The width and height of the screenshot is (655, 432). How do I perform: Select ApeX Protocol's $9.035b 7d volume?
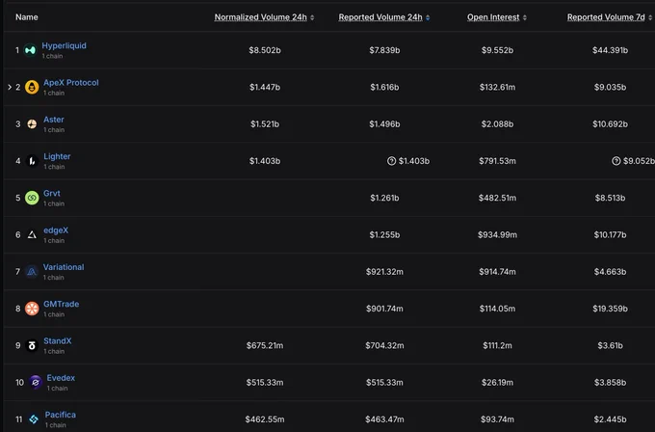(x=611, y=87)
